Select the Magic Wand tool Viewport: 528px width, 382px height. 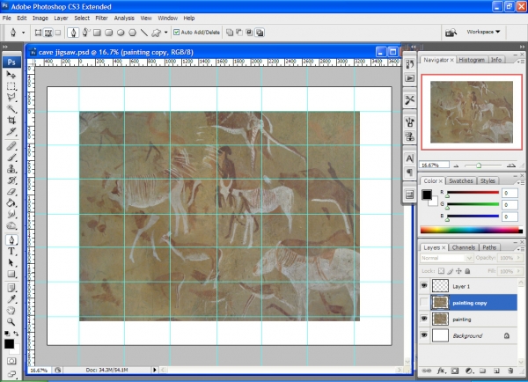(11, 108)
